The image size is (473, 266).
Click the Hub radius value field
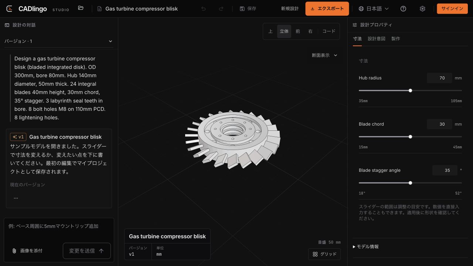pyautogui.click(x=439, y=78)
